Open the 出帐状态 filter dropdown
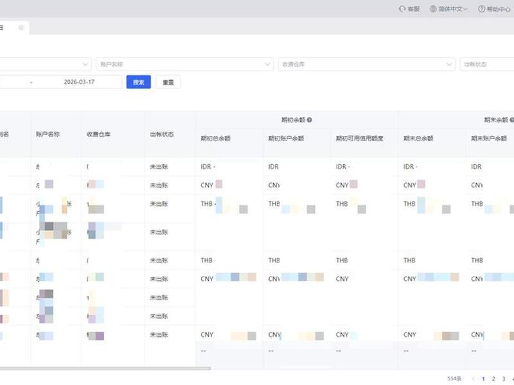 click(x=487, y=64)
